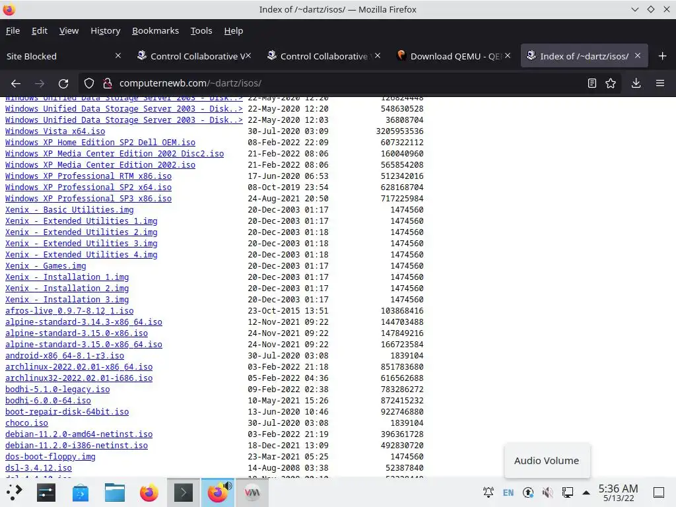Image resolution: width=676 pixels, height=507 pixels.
Task: Open the Tools menu
Action: [201, 30]
